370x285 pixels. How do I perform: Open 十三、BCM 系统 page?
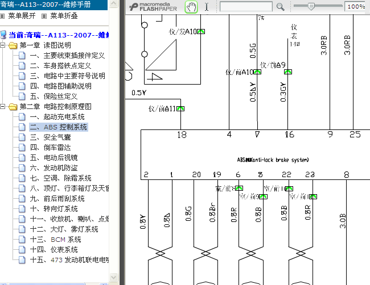click(55, 240)
